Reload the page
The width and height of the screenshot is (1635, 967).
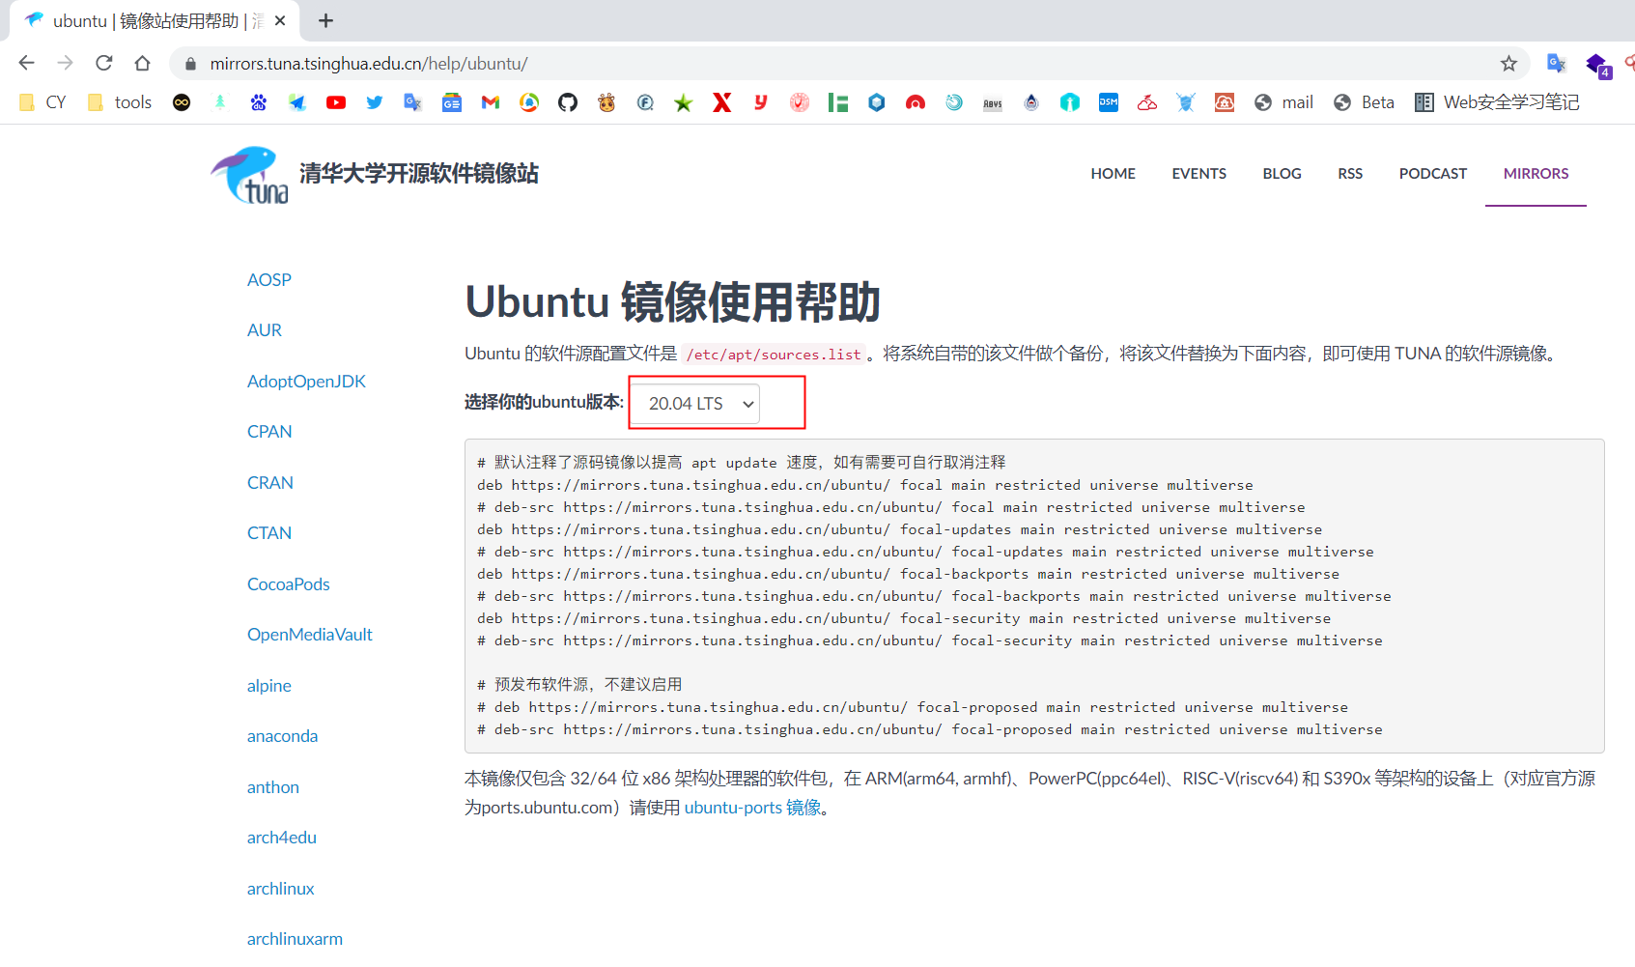[104, 64]
